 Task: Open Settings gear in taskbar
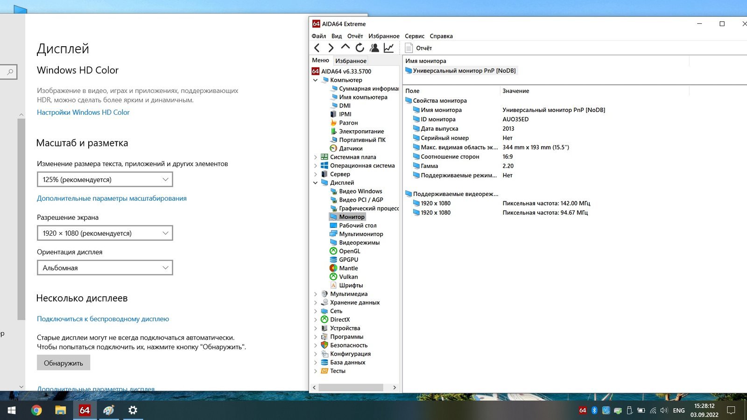[133, 410]
